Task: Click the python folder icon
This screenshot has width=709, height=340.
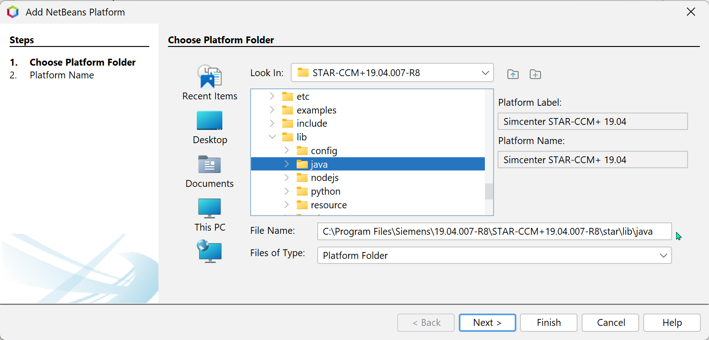Action: [302, 191]
